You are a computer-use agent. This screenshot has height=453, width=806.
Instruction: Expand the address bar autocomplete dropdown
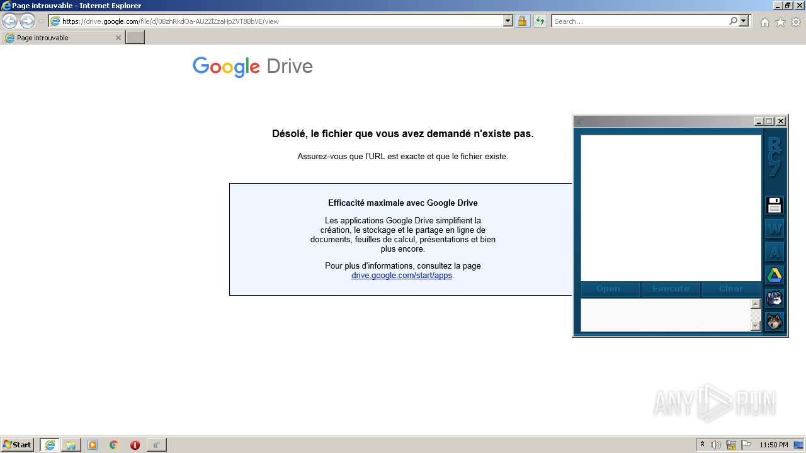[508, 21]
